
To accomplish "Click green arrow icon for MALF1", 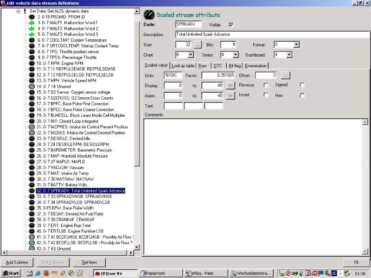I will (32, 23).
